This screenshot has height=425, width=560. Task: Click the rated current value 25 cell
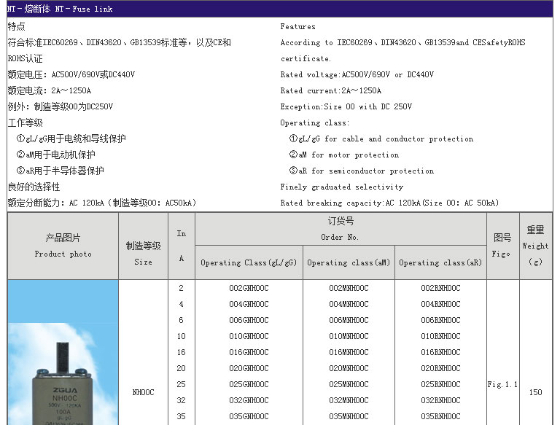coord(181,385)
